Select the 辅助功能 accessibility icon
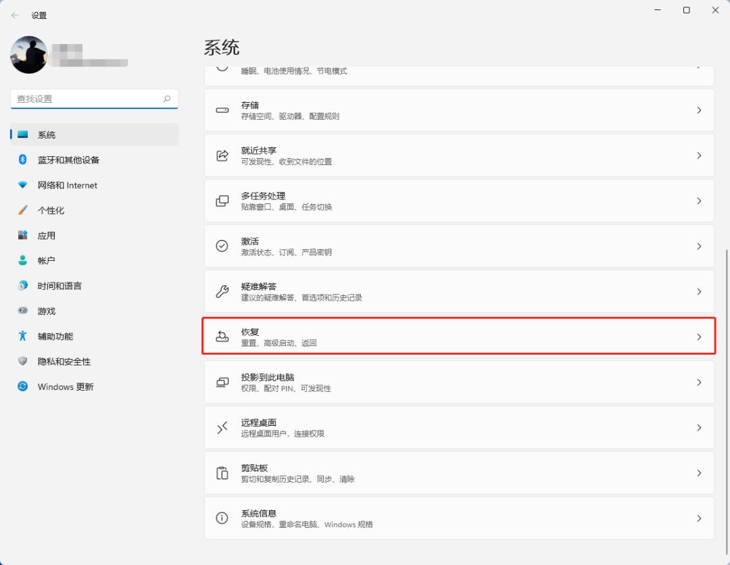730x565 pixels. 20,336
